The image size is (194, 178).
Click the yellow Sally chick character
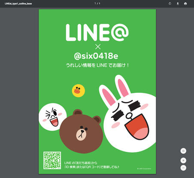79,91
